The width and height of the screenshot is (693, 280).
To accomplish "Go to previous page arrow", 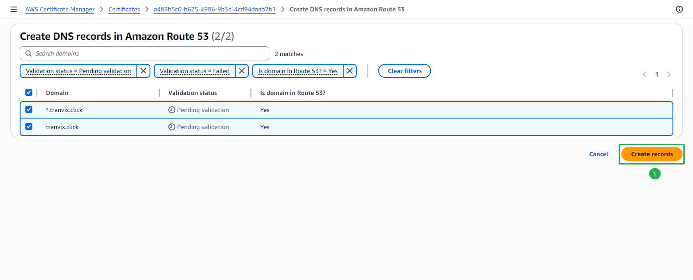I will point(644,74).
